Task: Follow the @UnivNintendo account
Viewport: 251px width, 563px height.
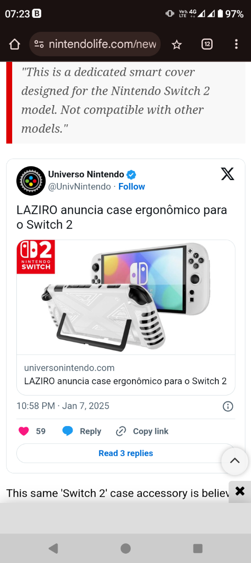Action: pyautogui.click(x=132, y=186)
